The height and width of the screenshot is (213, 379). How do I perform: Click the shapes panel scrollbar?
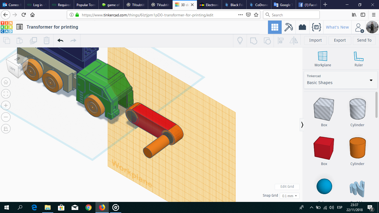pyautogui.click(x=377, y=105)
